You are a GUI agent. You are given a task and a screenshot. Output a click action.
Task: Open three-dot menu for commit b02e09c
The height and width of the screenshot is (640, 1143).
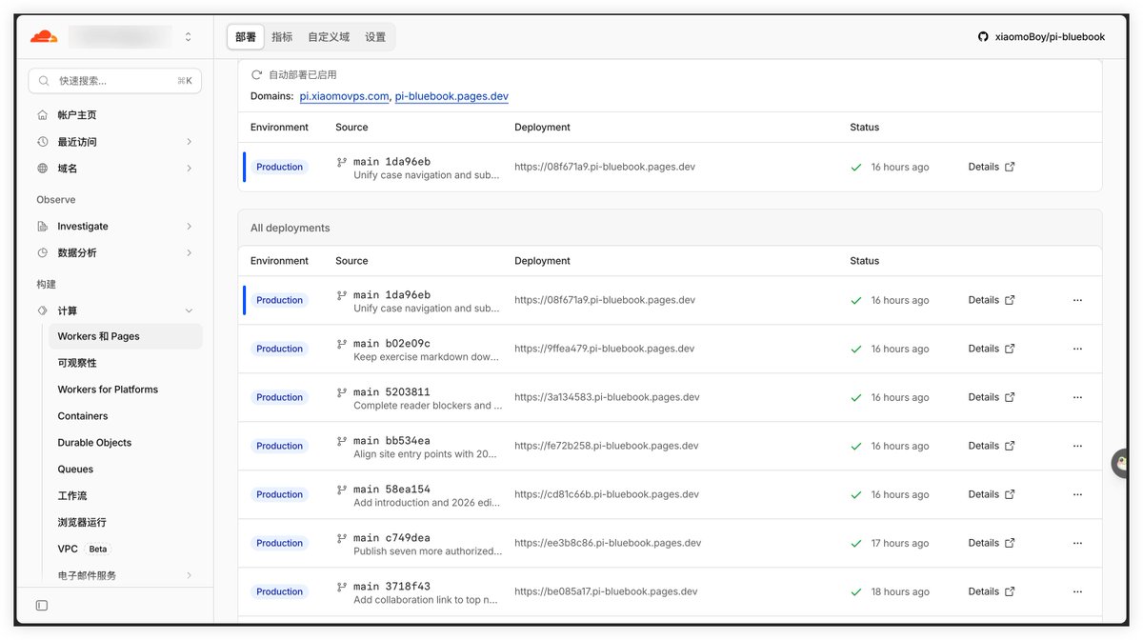(1077, 349)
